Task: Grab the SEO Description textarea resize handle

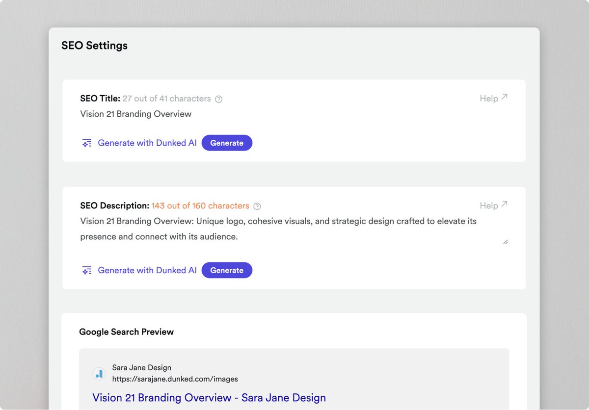Action: [506, 242]
